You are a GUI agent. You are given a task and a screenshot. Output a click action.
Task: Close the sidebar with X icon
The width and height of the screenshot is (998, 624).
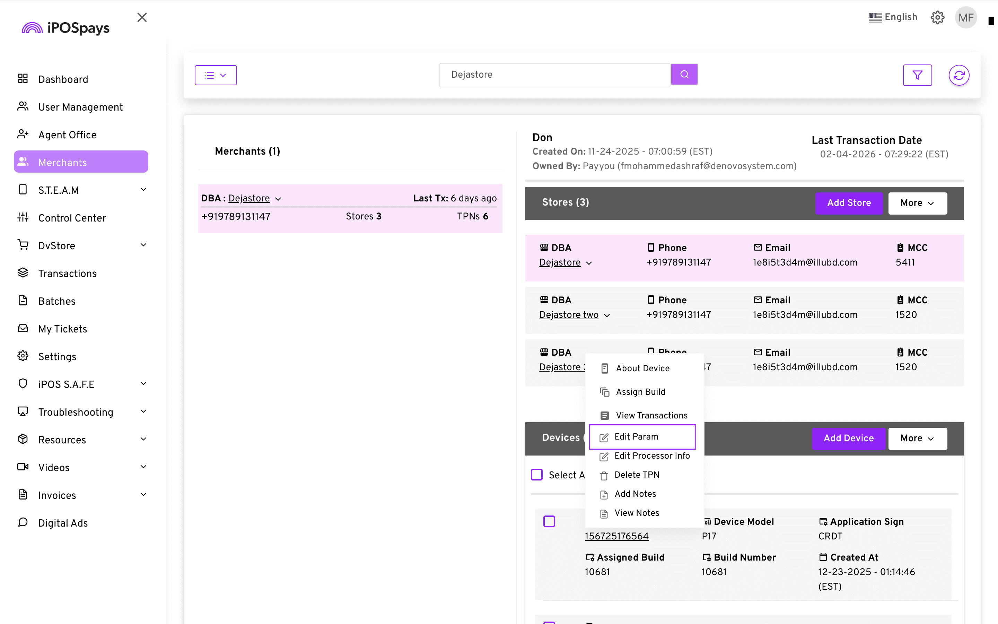pyautogui.click(x=142, y=17)
